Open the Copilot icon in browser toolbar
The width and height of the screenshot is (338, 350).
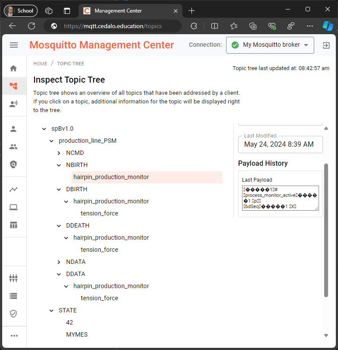coord(328,26)
